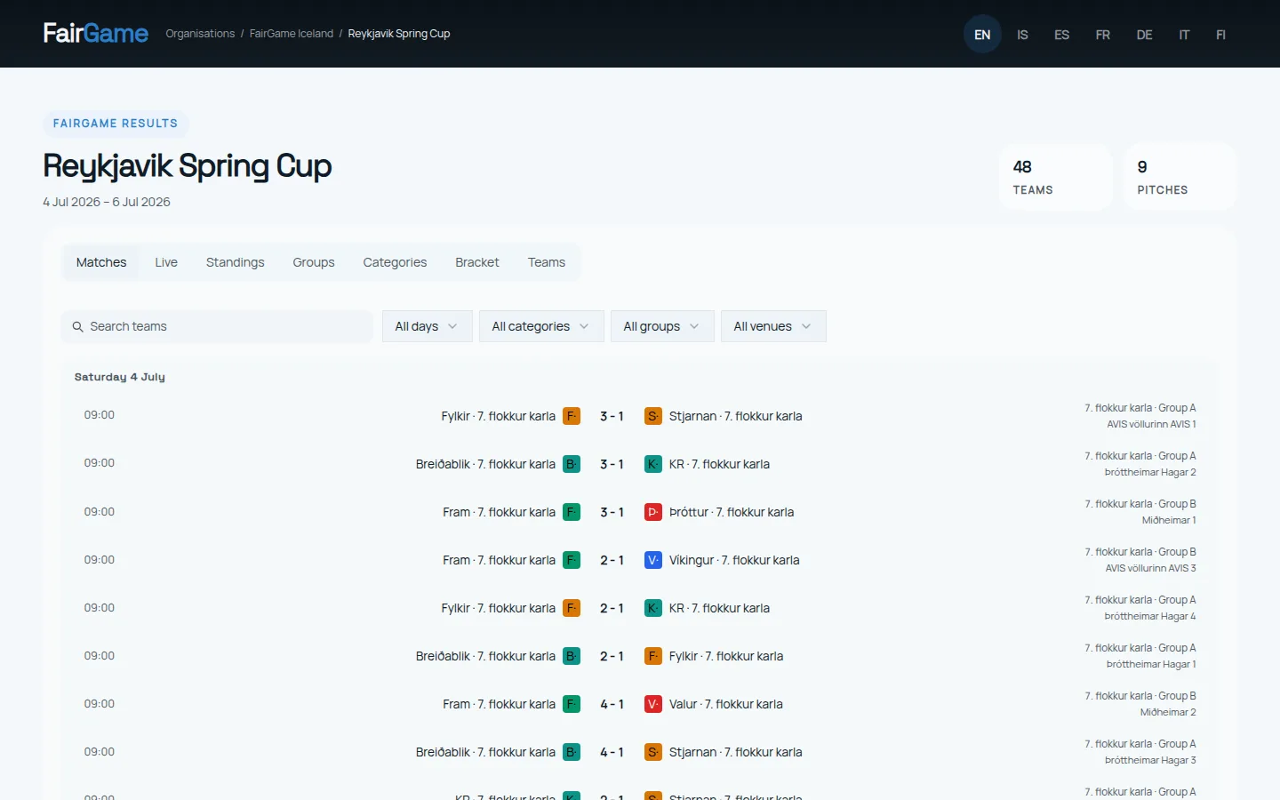Click venue "AVIS völlurinn AVIS 3"
Image resolution: width=1280 pixels, height=800 pixels.
[x=1151, y=568]
